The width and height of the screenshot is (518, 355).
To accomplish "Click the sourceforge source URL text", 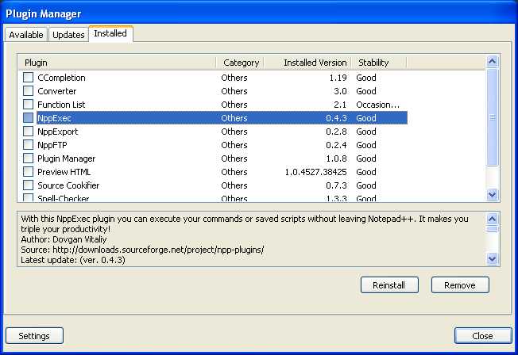I will (x=158, y=250).
